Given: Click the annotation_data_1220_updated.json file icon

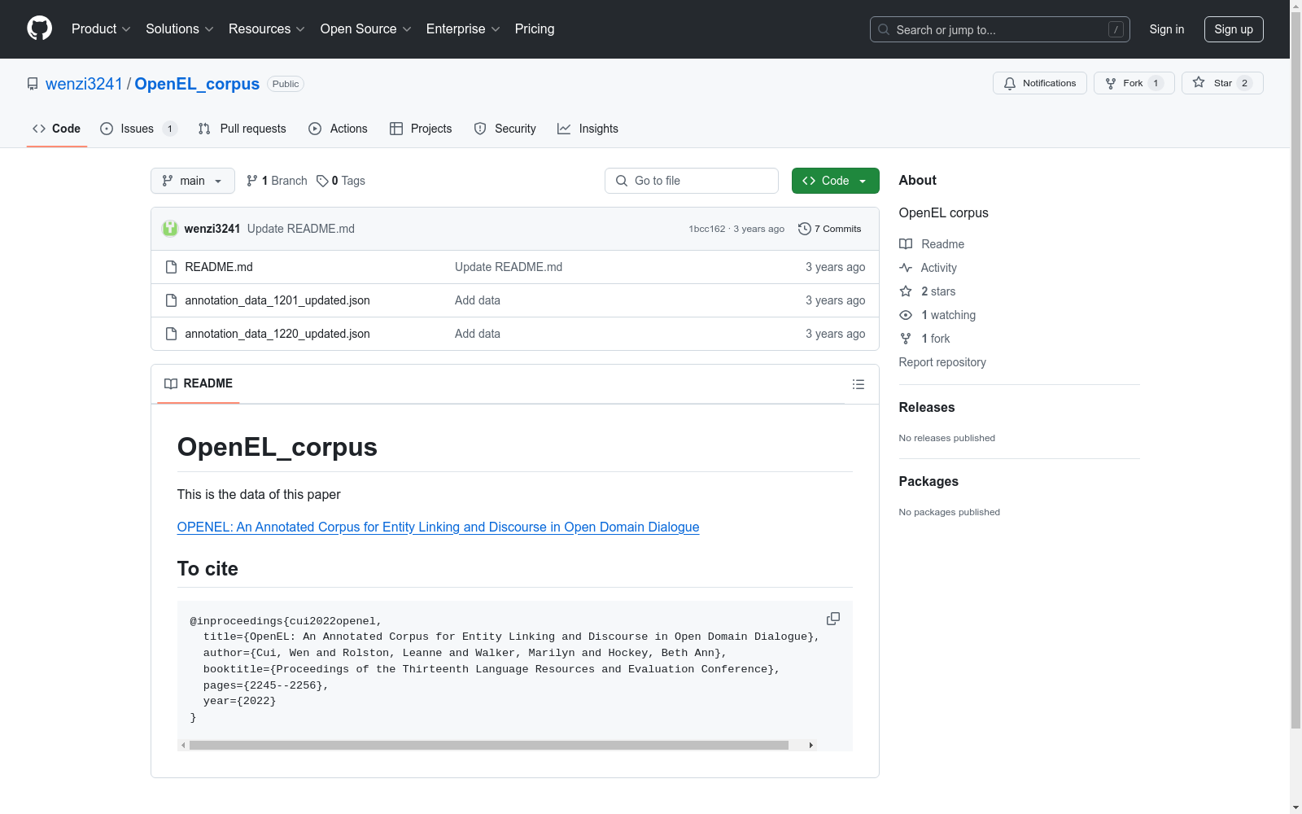Looking at the screenshot, I should 171,334.
